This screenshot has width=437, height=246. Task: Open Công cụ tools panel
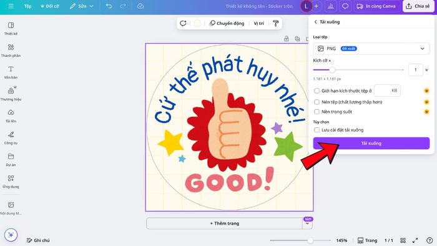(11, 138)
